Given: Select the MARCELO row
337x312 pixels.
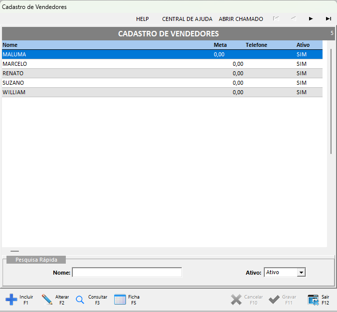Looking at the screenshot, I should [x=15, y=64].
